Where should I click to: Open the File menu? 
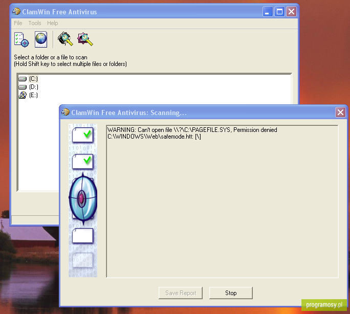(18, 23)
